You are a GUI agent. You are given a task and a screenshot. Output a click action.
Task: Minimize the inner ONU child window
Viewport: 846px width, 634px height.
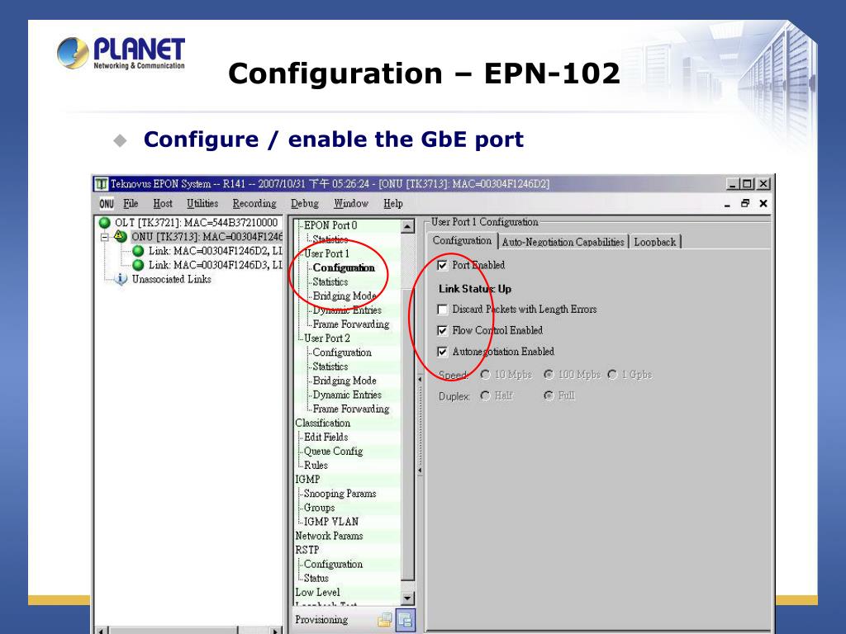point(727,204)
